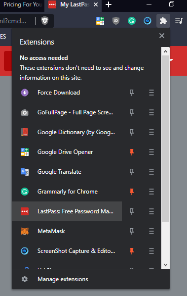Pin the Google Dictionary extension
Viewport: 187px width, 296px height.
132,132
